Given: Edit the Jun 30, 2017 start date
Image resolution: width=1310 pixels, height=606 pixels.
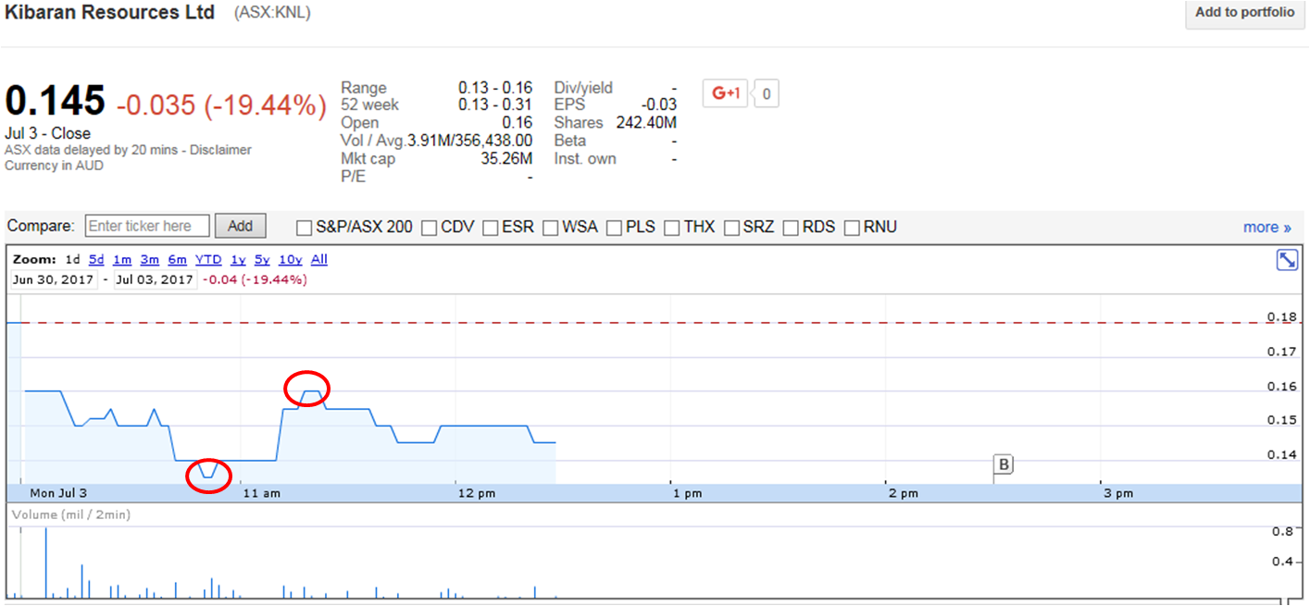Looking at the screenshot, I should pyautogui.click(x=54, y=279).
